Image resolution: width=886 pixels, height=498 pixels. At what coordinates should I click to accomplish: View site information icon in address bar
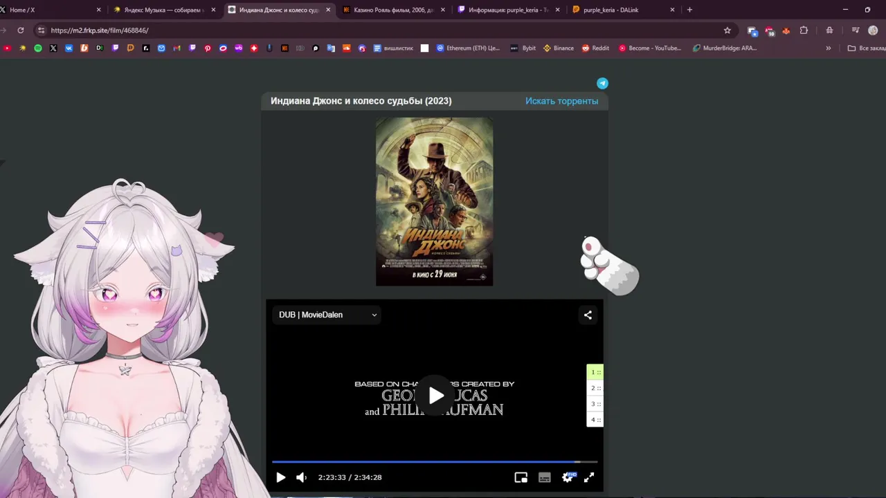coord(42,30)
